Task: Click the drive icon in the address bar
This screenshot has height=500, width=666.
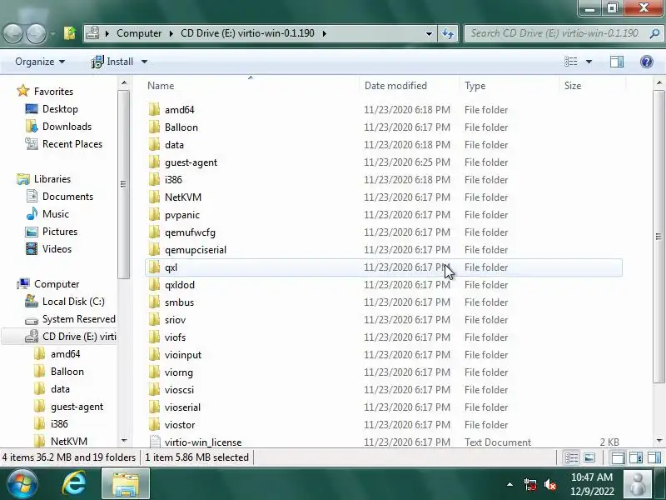Action: [x=93, y=33]
